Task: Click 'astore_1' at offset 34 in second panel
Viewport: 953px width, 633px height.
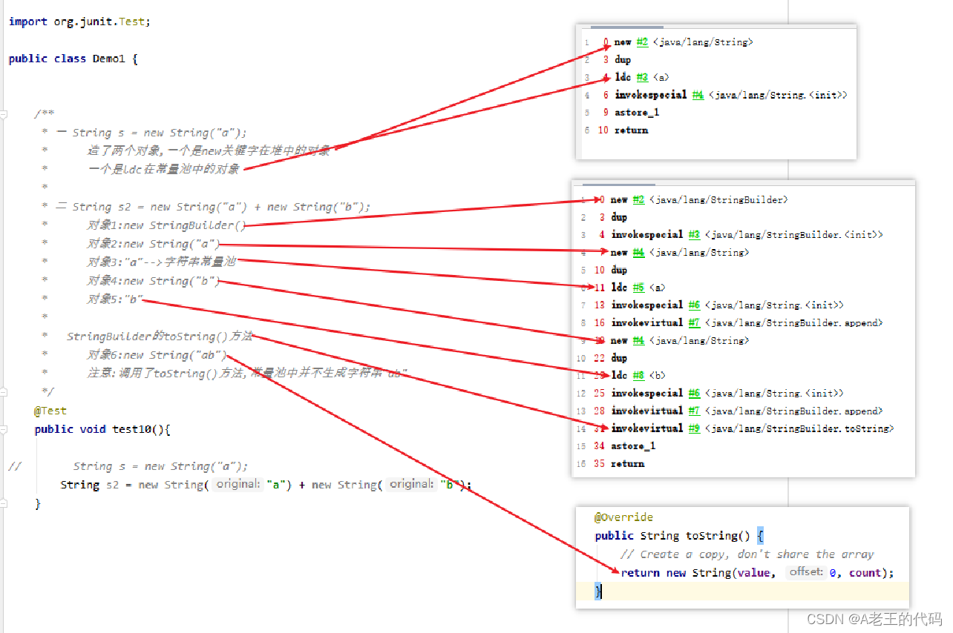Action: point(634,446)
